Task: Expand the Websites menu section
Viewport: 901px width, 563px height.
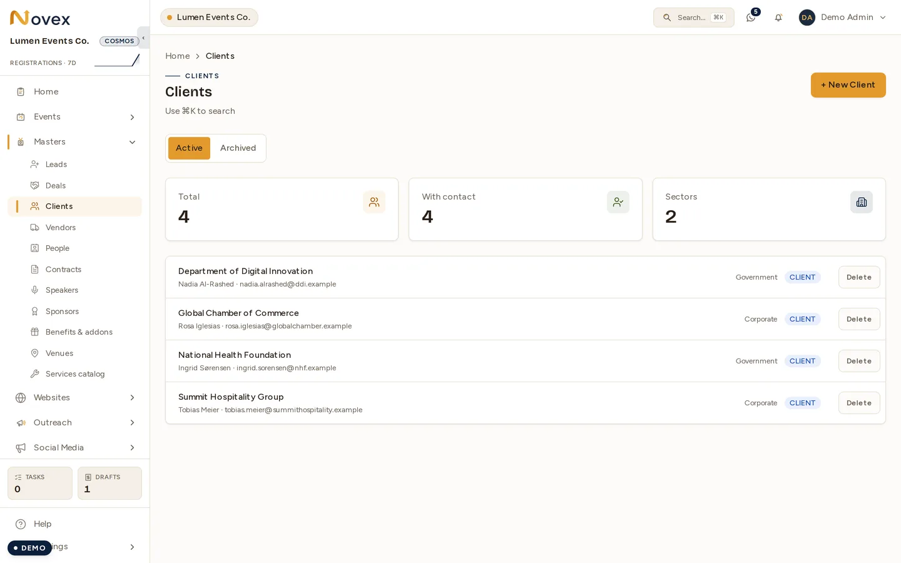Action: [75, 398]
